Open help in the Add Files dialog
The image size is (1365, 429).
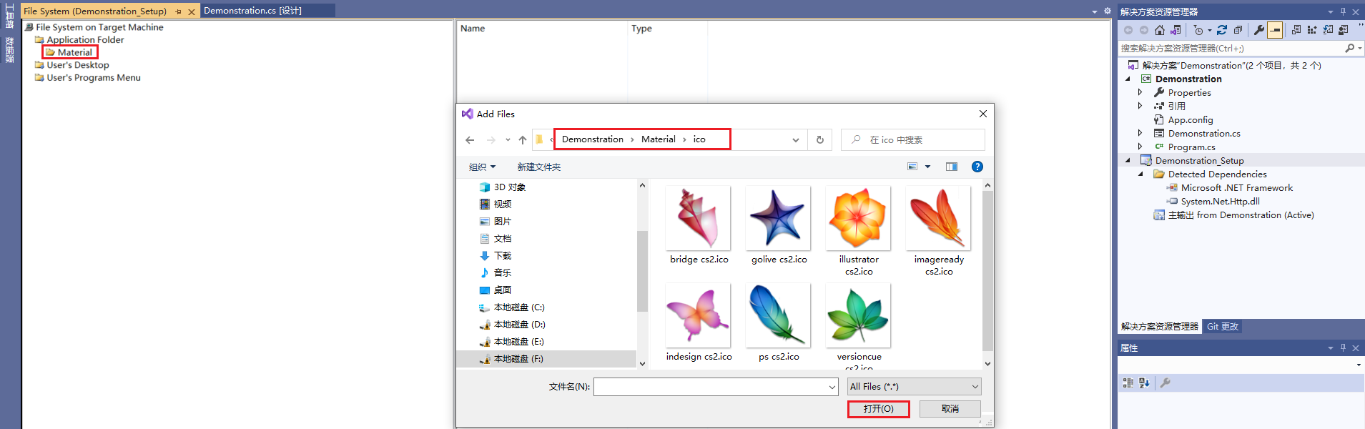[x=977, y=167]
